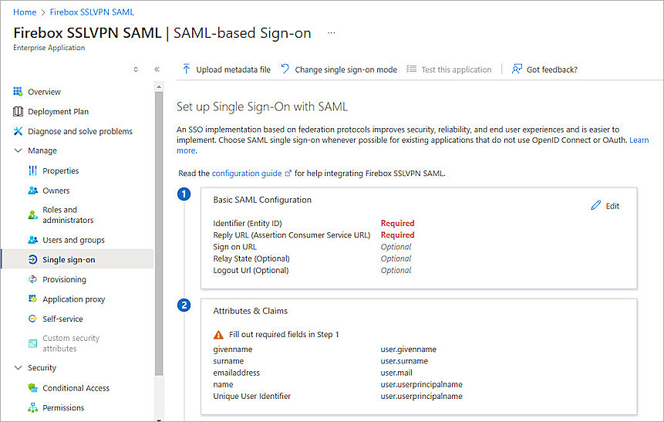Click the Application proxy icon
Screen dimensions: 664x422
click(32, 299)
